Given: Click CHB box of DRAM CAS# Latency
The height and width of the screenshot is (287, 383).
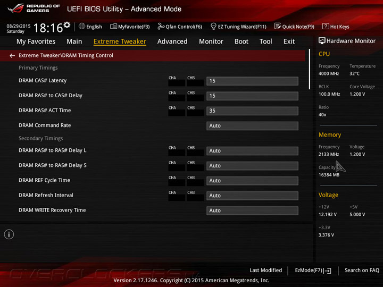Looking at the screenshot, I should [x=195, y=83].
